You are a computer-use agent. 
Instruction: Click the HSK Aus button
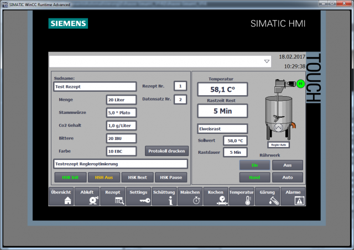point(103,178)
